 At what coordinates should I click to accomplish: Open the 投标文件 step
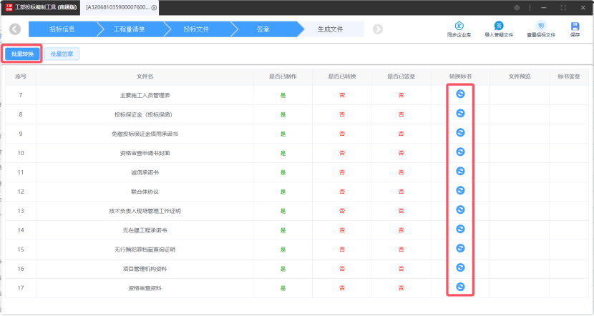[x=196, y=29]
